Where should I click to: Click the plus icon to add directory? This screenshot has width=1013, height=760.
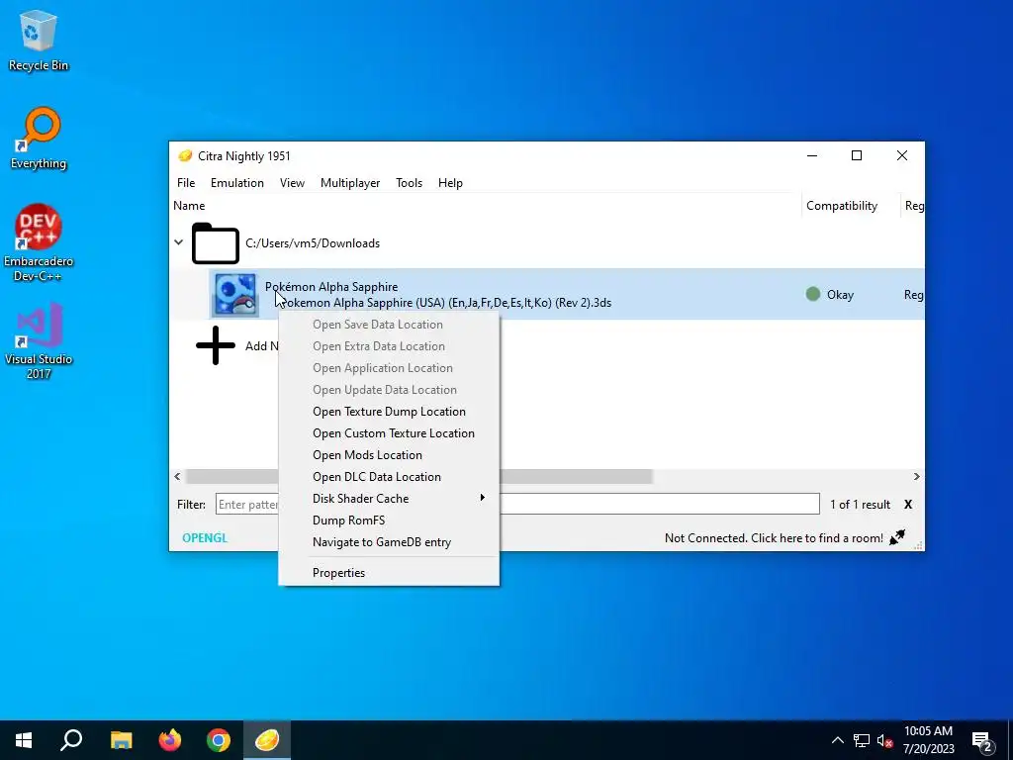(216, 345)
